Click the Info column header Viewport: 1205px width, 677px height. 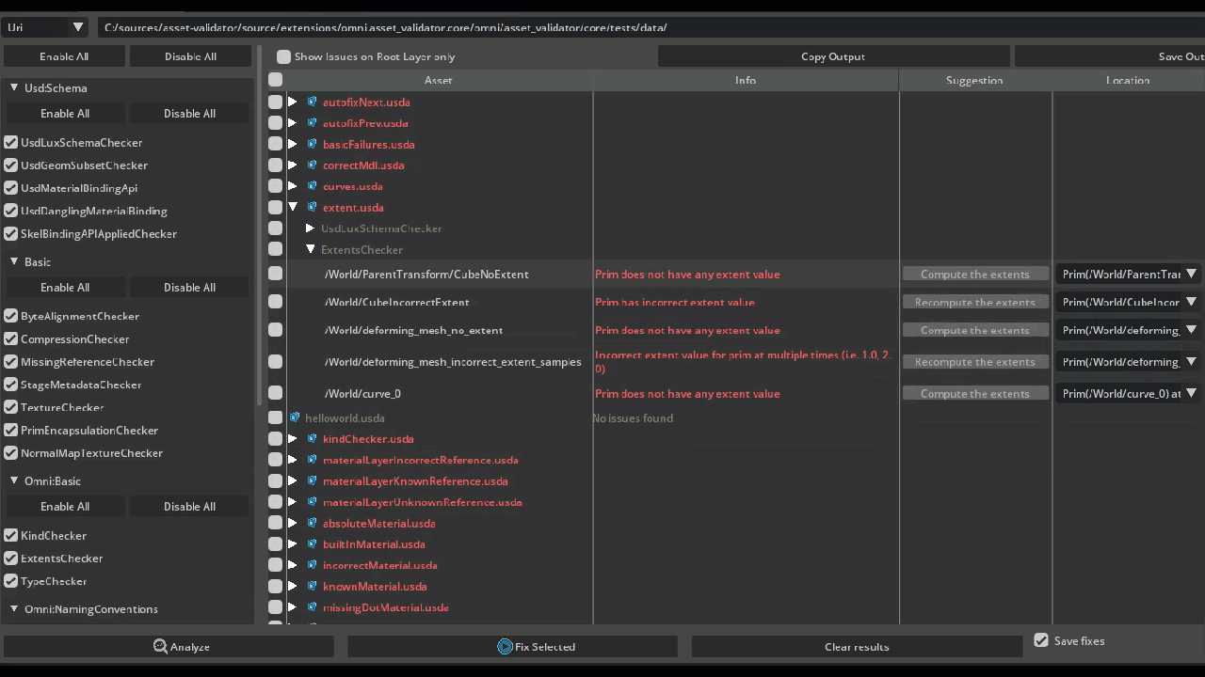click(746, 80)
